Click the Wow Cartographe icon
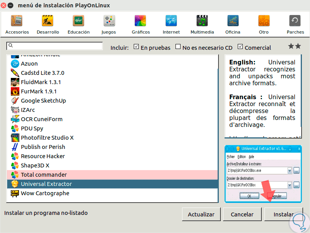This screenshot has height=233, width=310. (x=15, y=193)
